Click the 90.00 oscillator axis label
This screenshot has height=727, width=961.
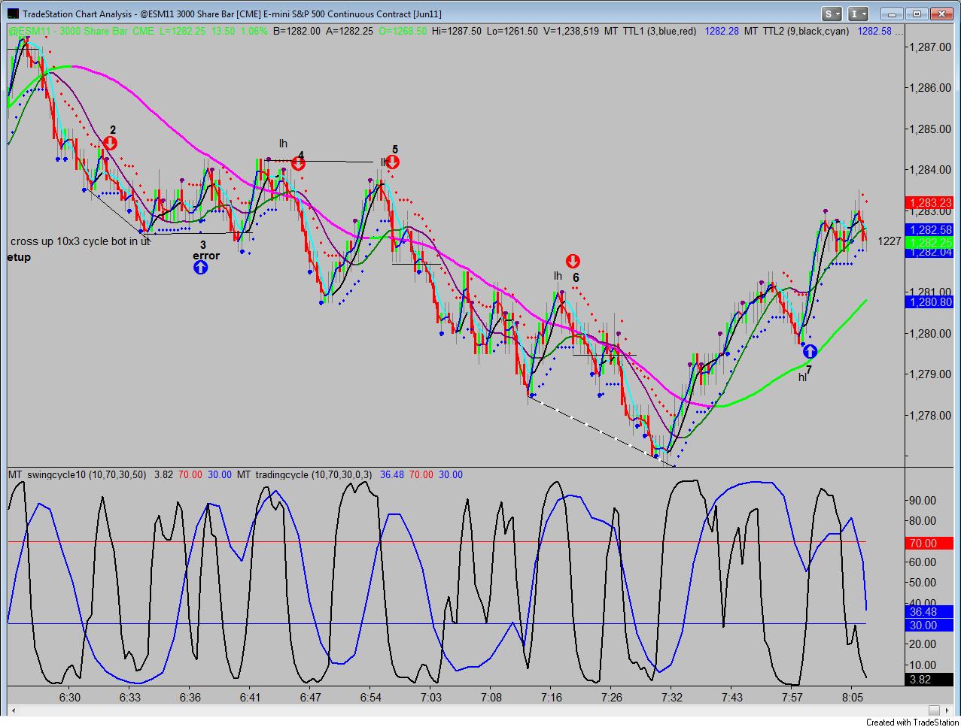click(x=923, y=500)
